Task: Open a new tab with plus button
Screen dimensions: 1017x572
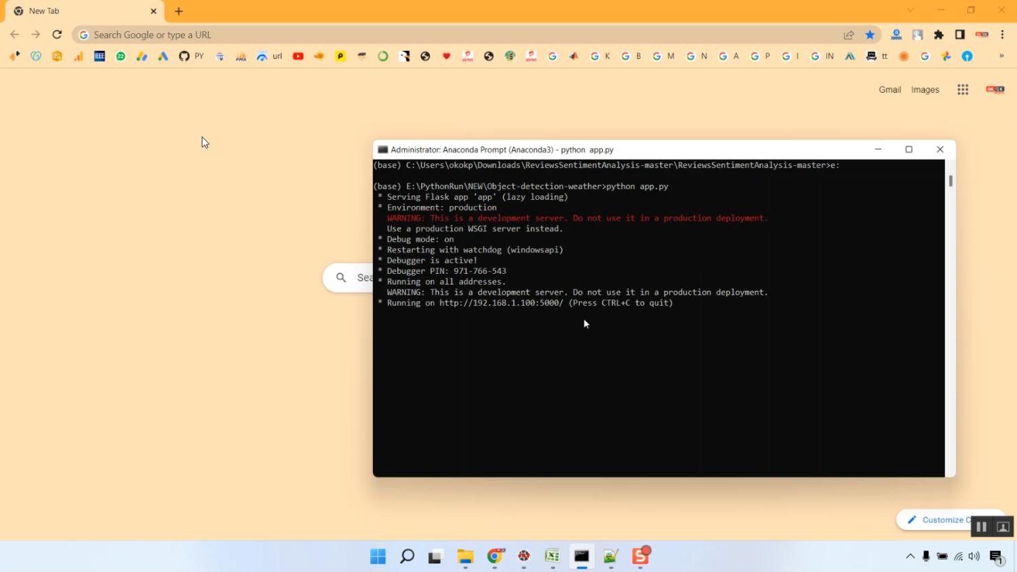Action: click(179, 11)
